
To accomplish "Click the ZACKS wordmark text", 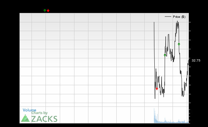I will pyautogui.click(x=44, y=119).
